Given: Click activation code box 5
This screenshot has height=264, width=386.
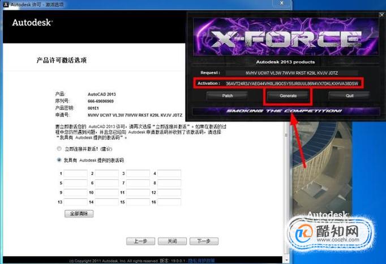Looking at the screenshot, I should (75, 183).
